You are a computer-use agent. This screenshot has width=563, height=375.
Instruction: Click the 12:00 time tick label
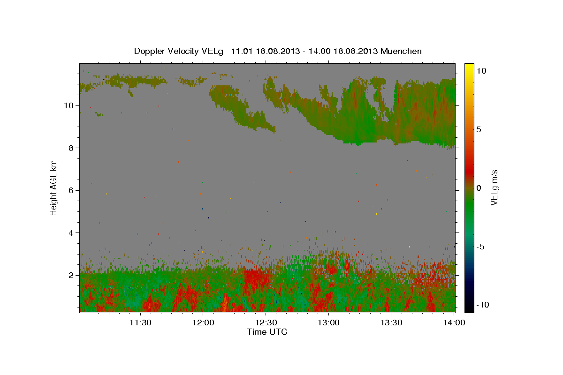[x=203, y=322]
